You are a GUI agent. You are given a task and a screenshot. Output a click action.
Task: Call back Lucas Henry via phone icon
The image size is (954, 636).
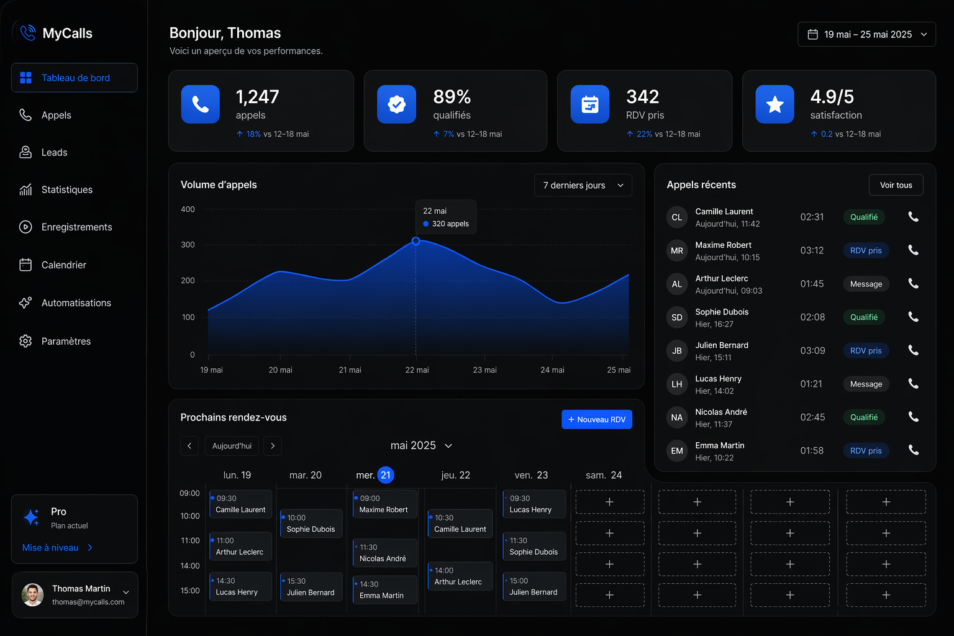point(913,384)
